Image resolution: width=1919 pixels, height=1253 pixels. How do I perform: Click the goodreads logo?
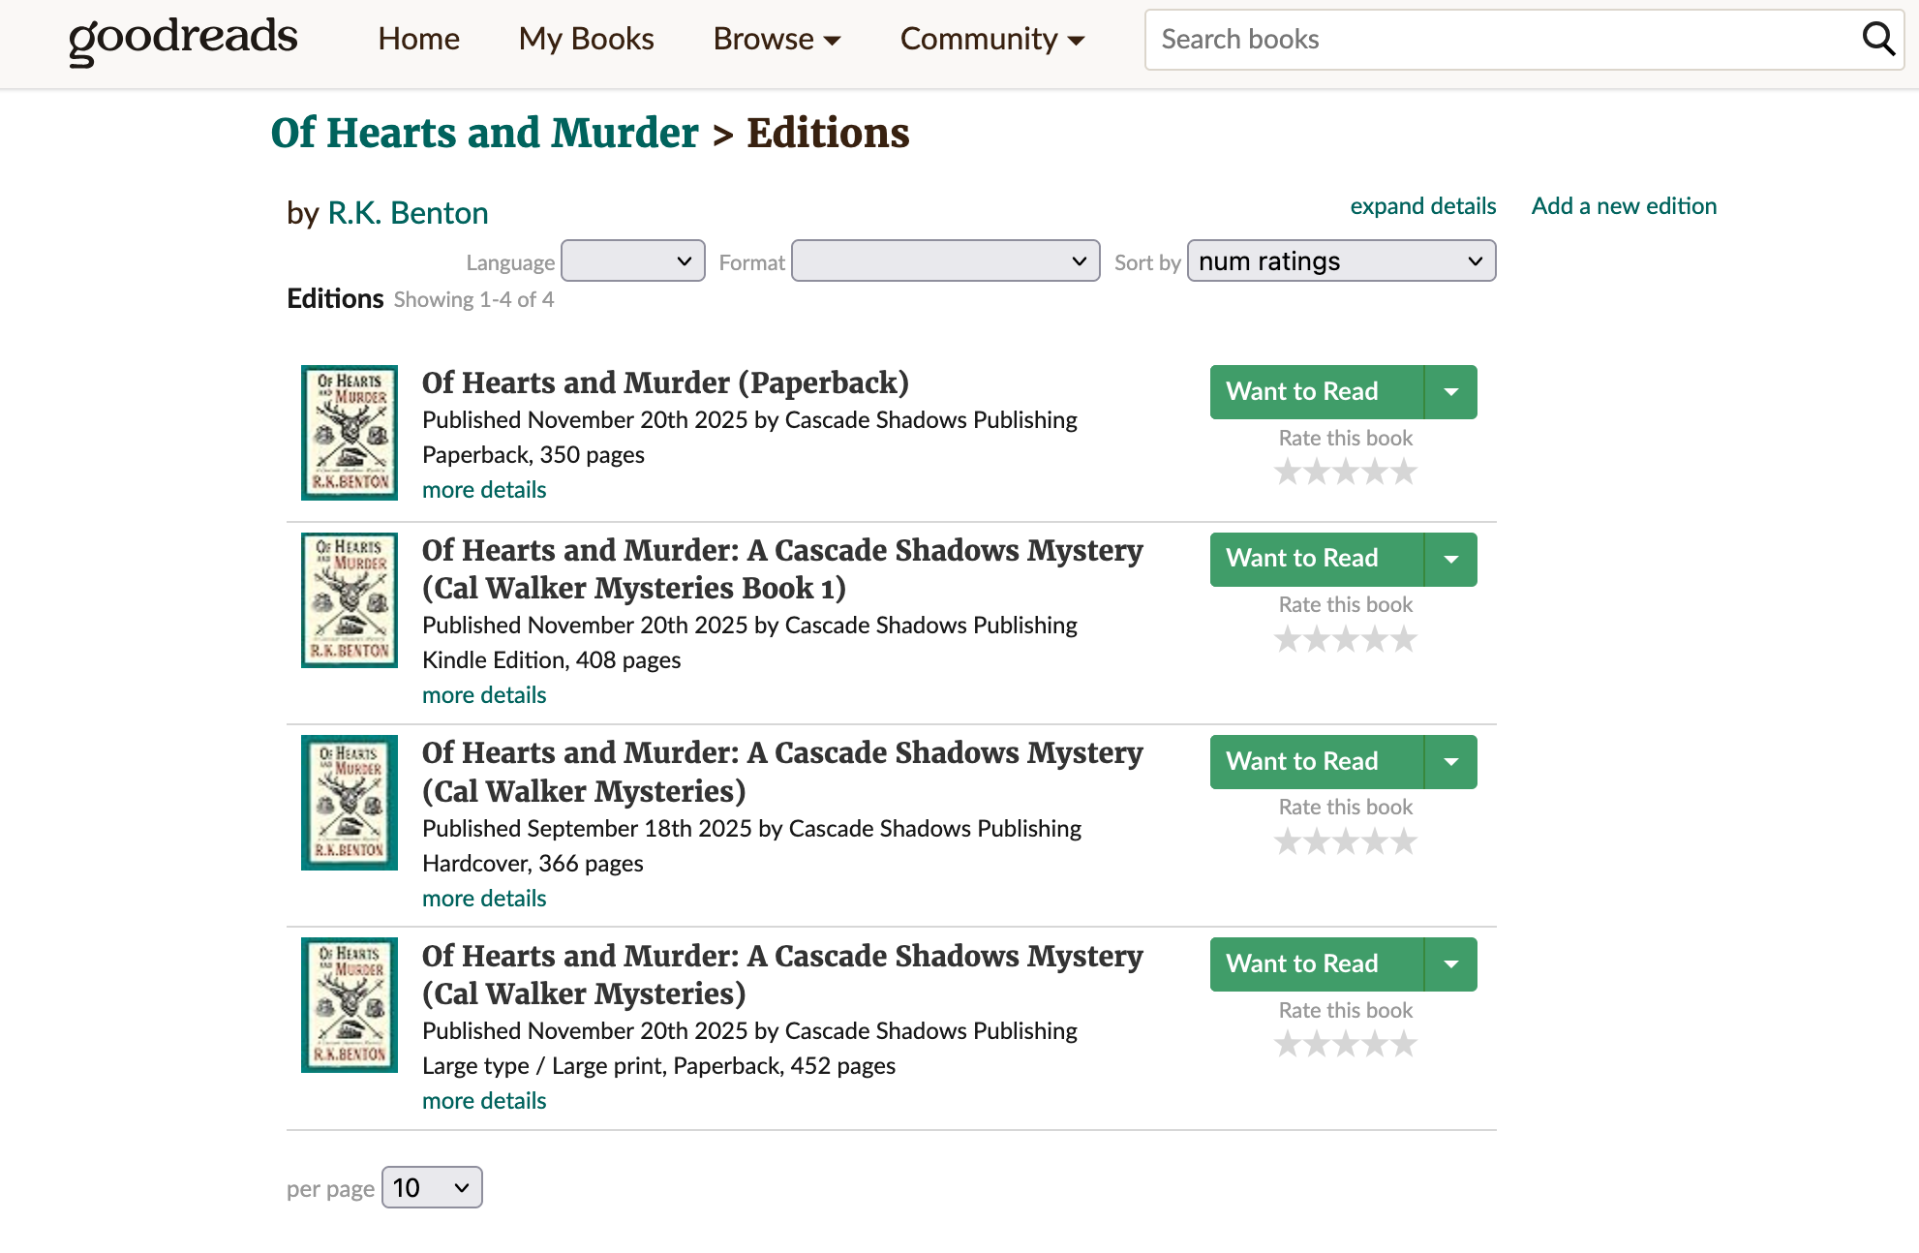coord(183,40)
